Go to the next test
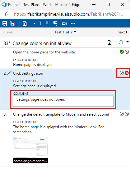 pyautogui.click(x=123, y=32)
